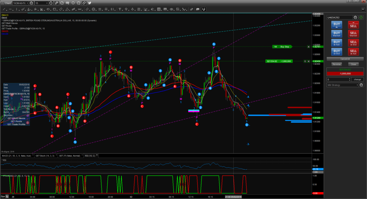Expand the text tool options arrow
Screen dimensions: 367x199
(x=122, y=10)
